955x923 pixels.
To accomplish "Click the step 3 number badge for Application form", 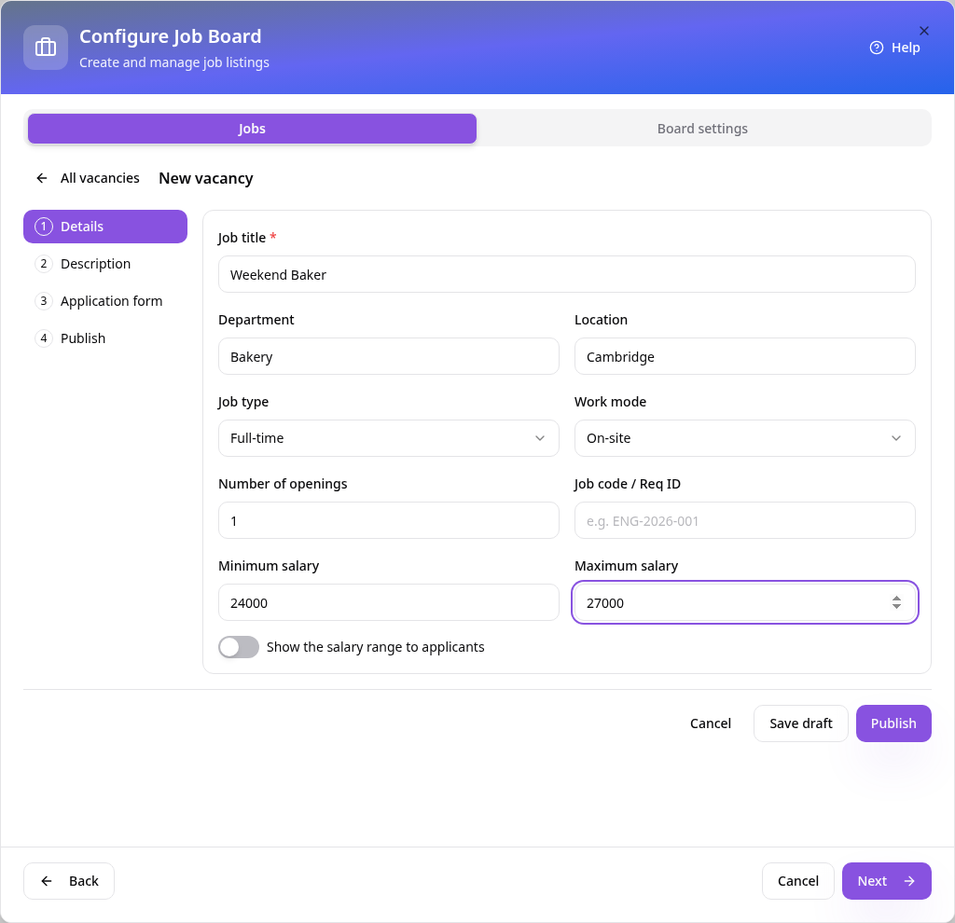I will coord(44,301).
